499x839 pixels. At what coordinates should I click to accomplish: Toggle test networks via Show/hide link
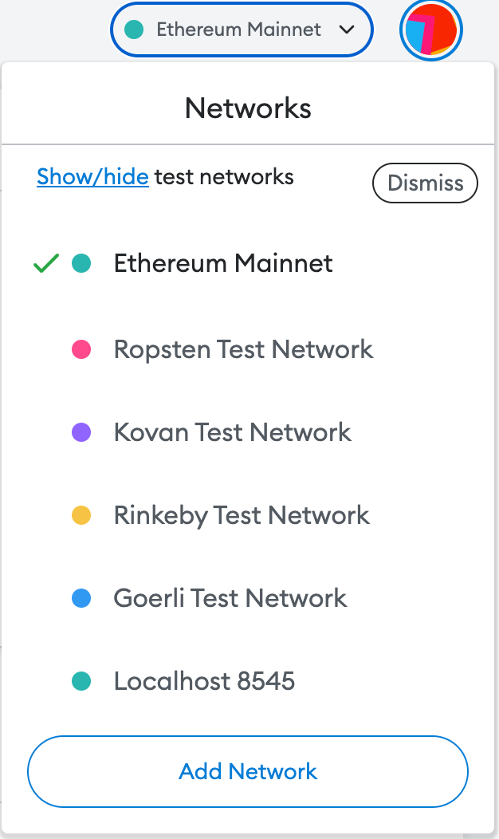pos(92,176)
